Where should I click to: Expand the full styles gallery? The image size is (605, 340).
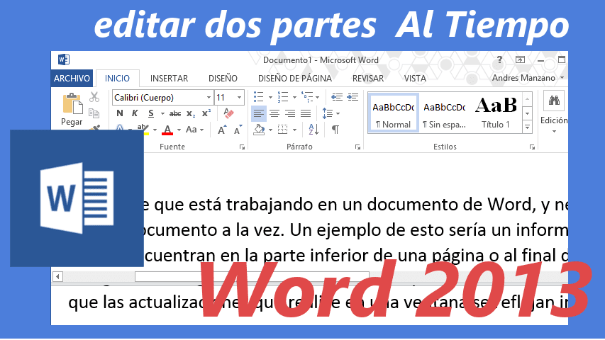(x=527, y=127)
